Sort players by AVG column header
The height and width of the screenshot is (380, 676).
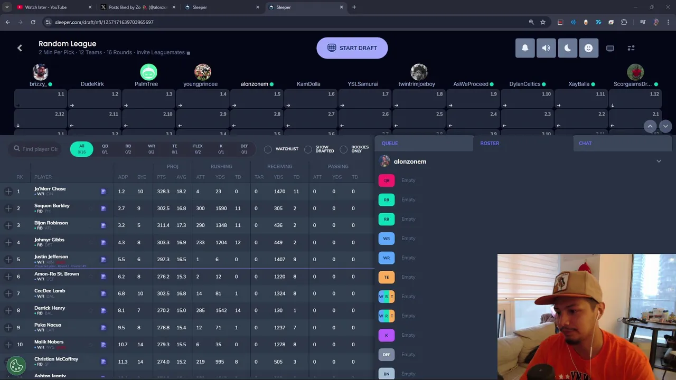pos(181,177)
